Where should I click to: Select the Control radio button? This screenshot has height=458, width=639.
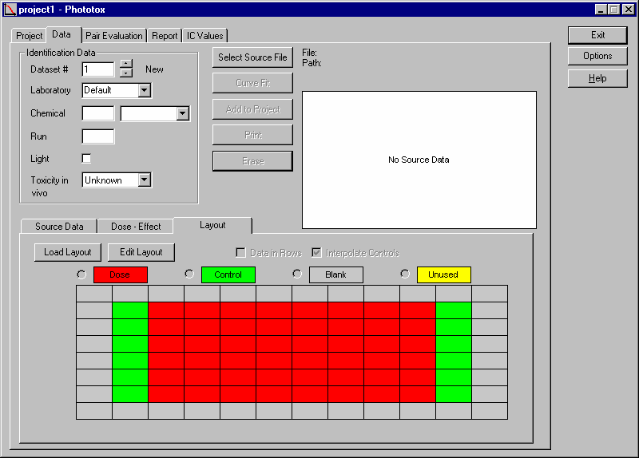tap(189, 274)
